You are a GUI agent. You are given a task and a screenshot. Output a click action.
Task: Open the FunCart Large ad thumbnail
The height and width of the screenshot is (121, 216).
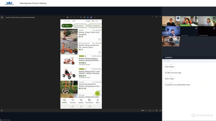69,74
